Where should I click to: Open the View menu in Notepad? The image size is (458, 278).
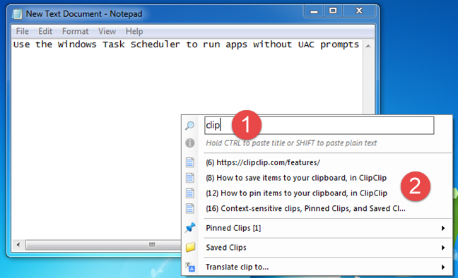coord(107,31)
